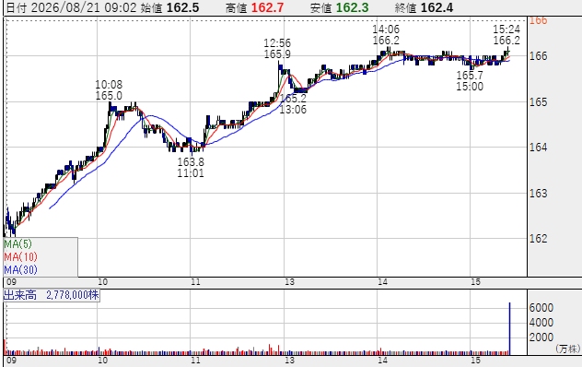Click the 6000 volume axis label
The image size is (582, 367).
click(541, 307)
